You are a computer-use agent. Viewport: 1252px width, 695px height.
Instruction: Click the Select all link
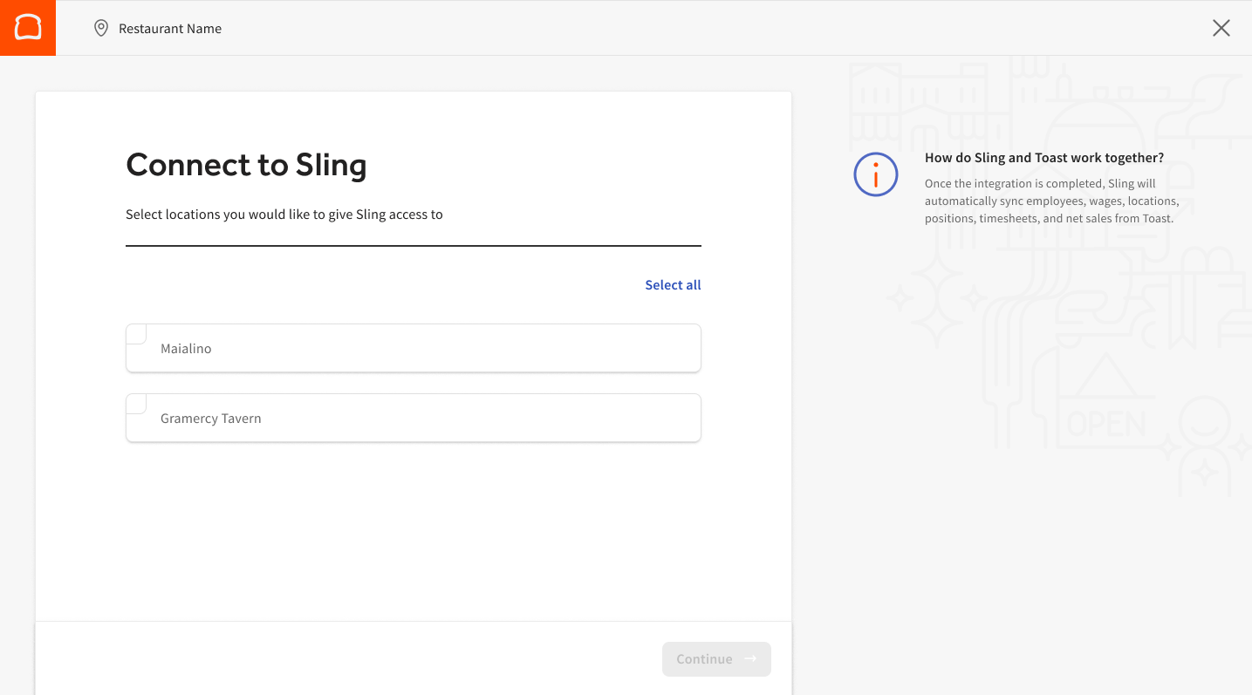672,285
